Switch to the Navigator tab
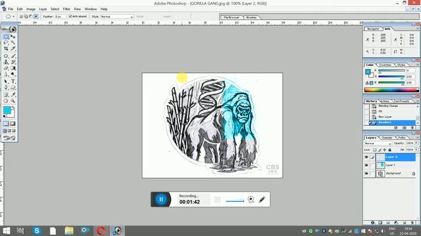 tap(373, 29)
